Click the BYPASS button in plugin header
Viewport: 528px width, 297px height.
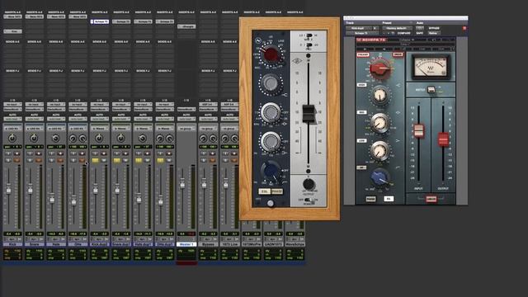(x=434, y=28)
